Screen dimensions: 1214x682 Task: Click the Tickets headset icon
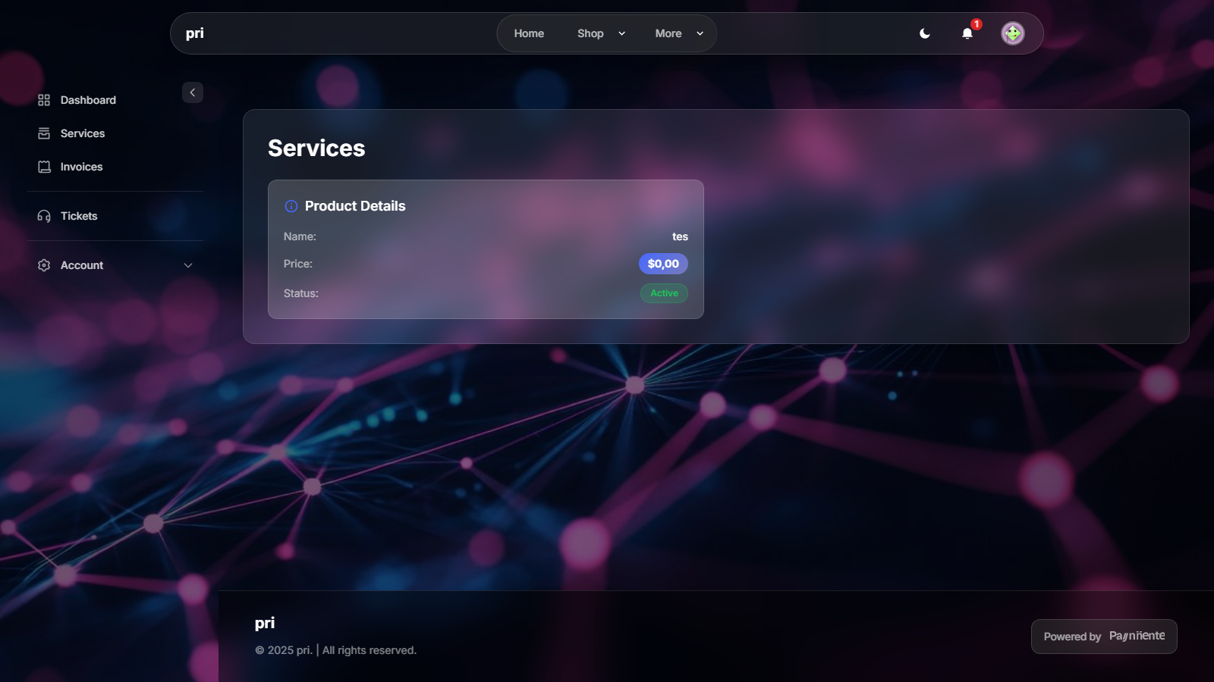click(x=44, y=216)
